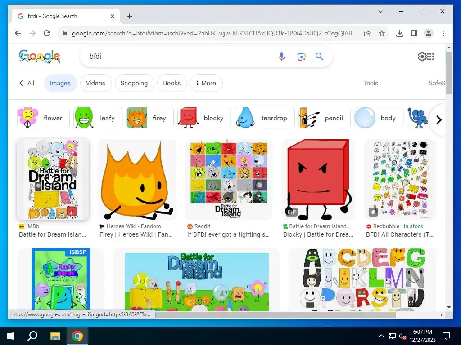461x345 pixels.
Task: Show hidden system tray icons
Action: [381, 336]
